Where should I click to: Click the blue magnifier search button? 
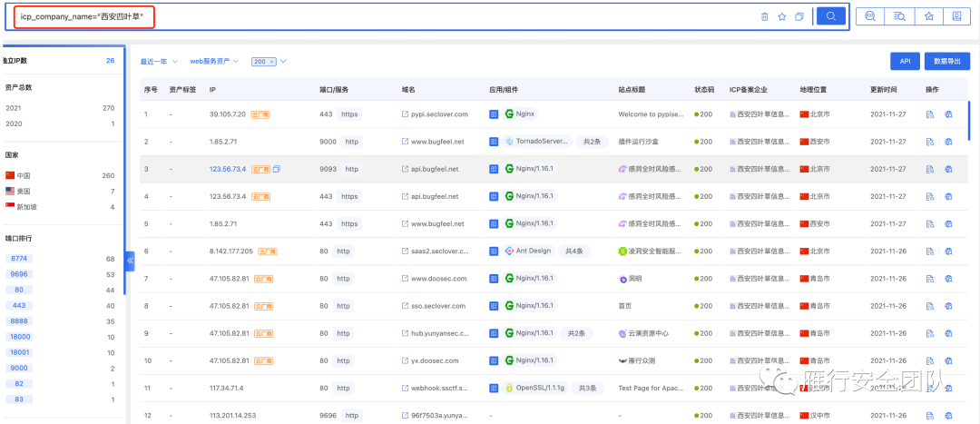pyautogui.click(x=830, y=16)
